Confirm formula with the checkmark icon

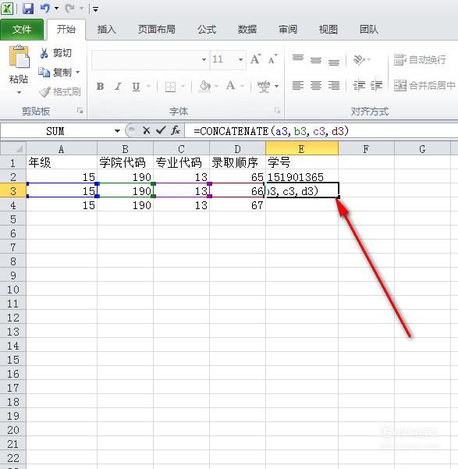coord(161,130)
